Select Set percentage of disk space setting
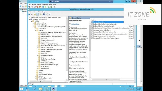The image size is (162, 91). 110,34
